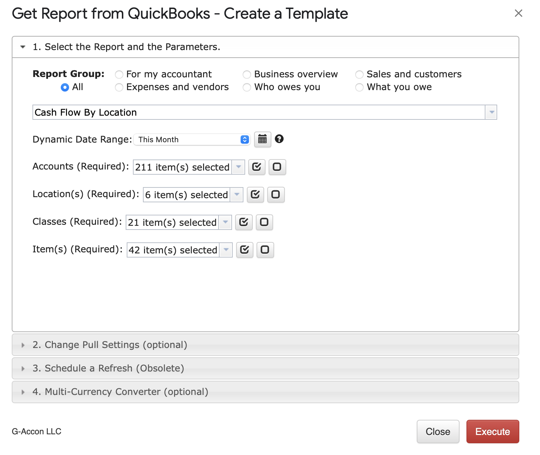Image resolution: width=540 pixels, height=455 pixels.
Task: Expand '4. Multi-Currency Converter (optional)' section
Action: click(120, 392)
